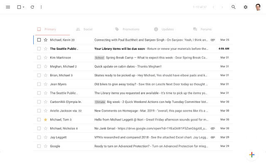This screenshot has width=266, height=166.
Task: Refresh the inbox
Action: point(32,7)
